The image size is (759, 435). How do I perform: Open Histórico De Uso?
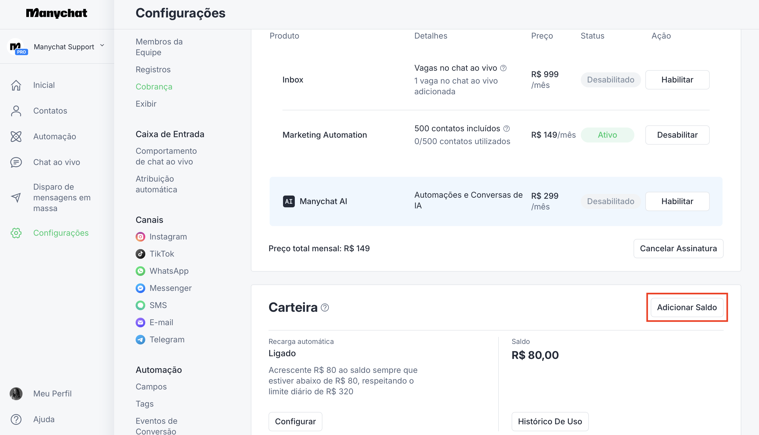point(550,422)
